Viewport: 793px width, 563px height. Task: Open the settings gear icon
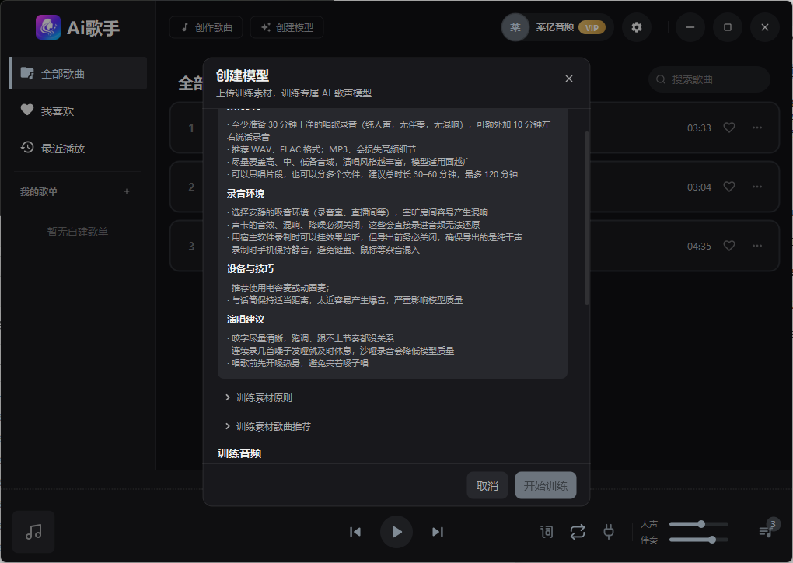pyautogui.click(x=637, y=27)
